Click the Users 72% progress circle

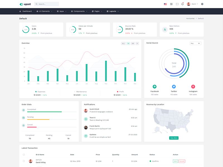pyautogui.click(x=26, y=30)
